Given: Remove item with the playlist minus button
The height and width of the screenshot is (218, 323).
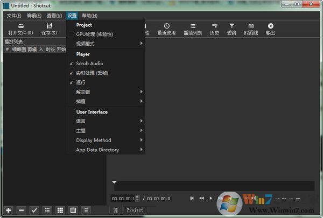Looking at the screenshot, I should 22,210.
